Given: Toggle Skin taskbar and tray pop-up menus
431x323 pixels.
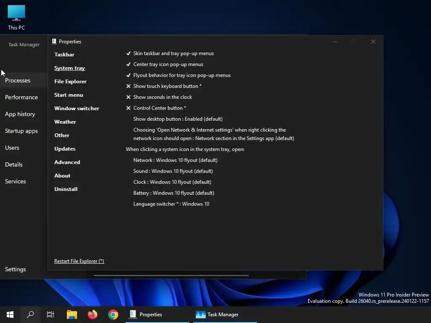Looking at the screenshot, I should [170, 53].
